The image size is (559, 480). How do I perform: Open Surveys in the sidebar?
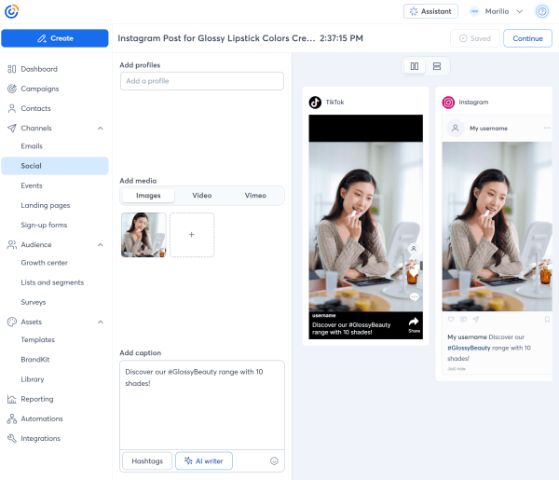[34, 302]
